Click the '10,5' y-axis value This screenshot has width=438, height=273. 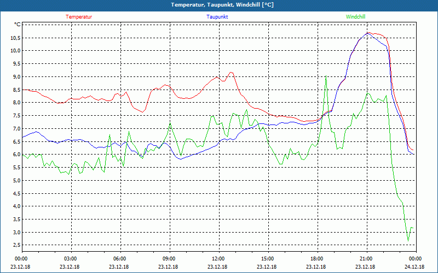[16, 38]
